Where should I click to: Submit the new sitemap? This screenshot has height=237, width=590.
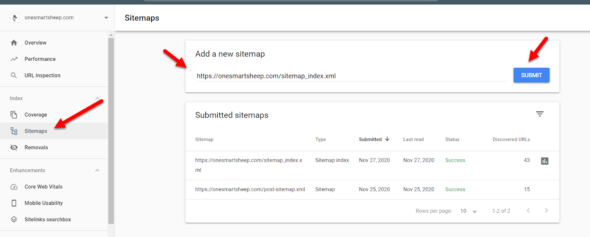click(x=531, y=75)
